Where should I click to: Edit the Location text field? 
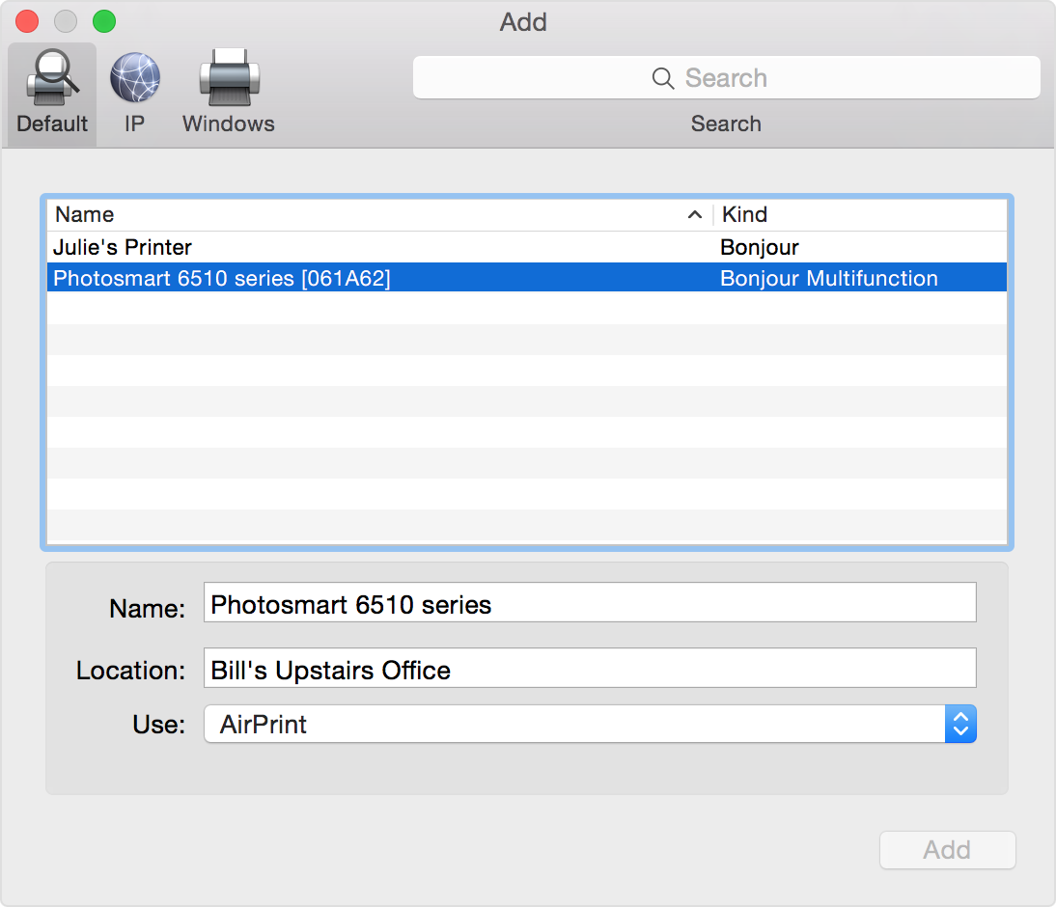pos(590,668)
